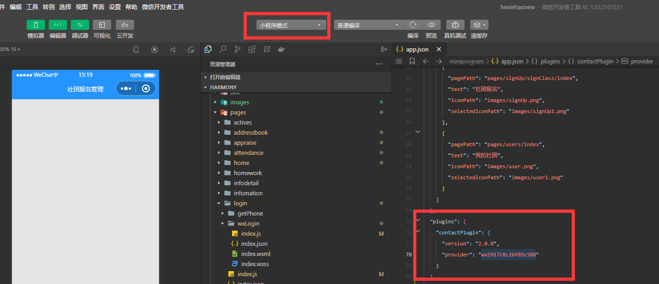Open the mini program mode dropdown
The image size is (659, 284).
(x=291, y=25)
